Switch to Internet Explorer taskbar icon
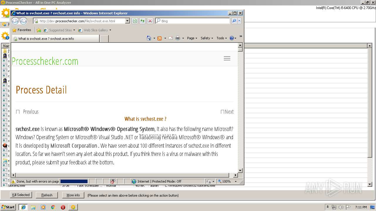 (23, 207)
